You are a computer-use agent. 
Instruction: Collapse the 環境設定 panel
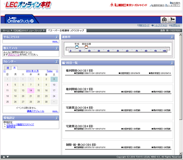tap(56, 118)
